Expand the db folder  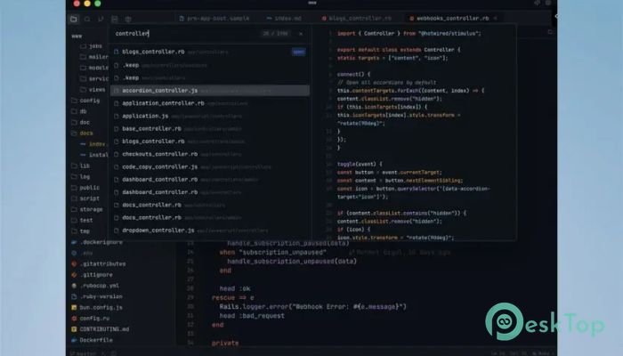point(78,111)
